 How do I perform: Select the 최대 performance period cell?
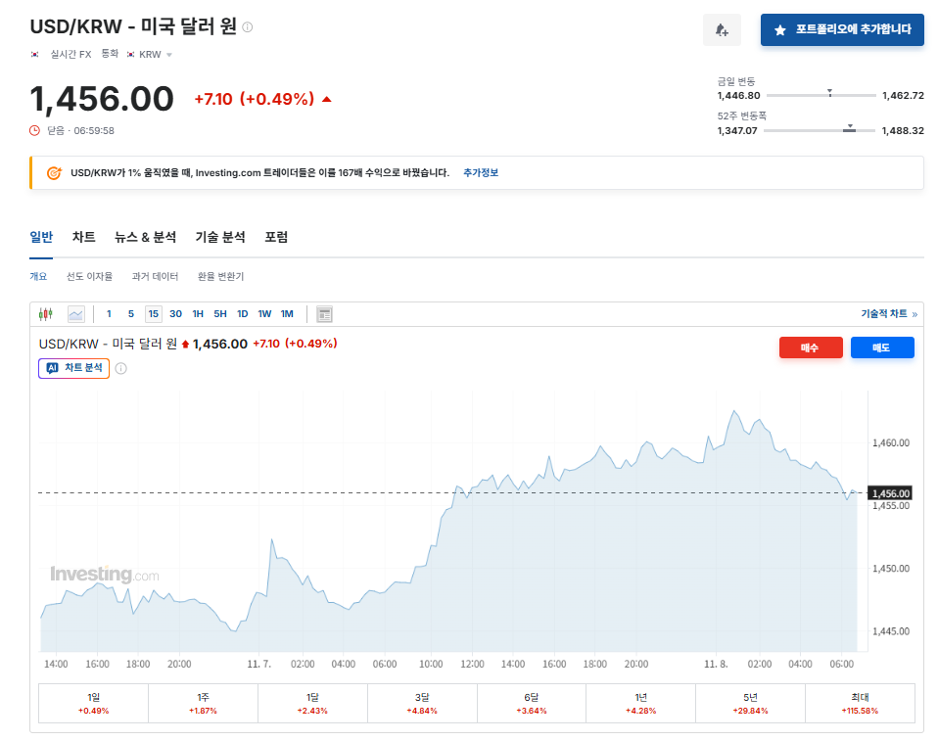pos(860,703)
